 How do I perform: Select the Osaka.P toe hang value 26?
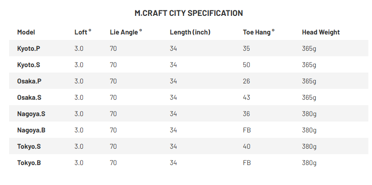click(247, 81)
